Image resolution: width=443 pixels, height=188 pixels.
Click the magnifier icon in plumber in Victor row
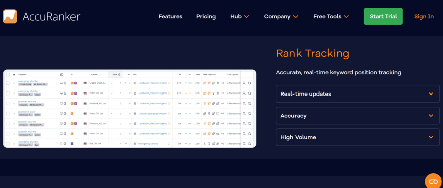point(244,114)
